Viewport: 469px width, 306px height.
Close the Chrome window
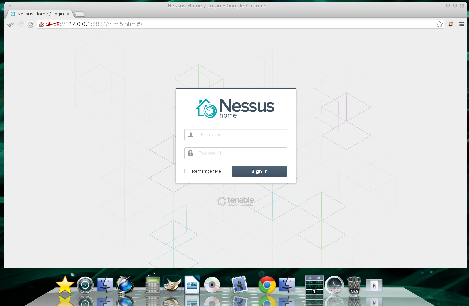(462, 6)
